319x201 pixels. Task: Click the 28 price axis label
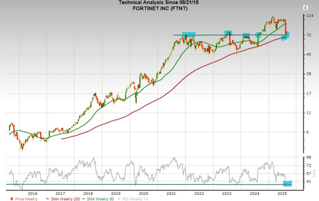309,74
